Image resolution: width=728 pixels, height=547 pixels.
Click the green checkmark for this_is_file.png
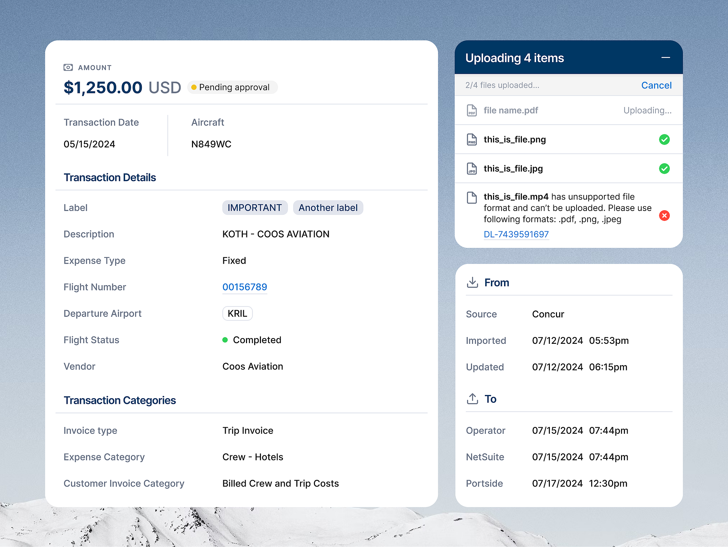coord(664,140)
